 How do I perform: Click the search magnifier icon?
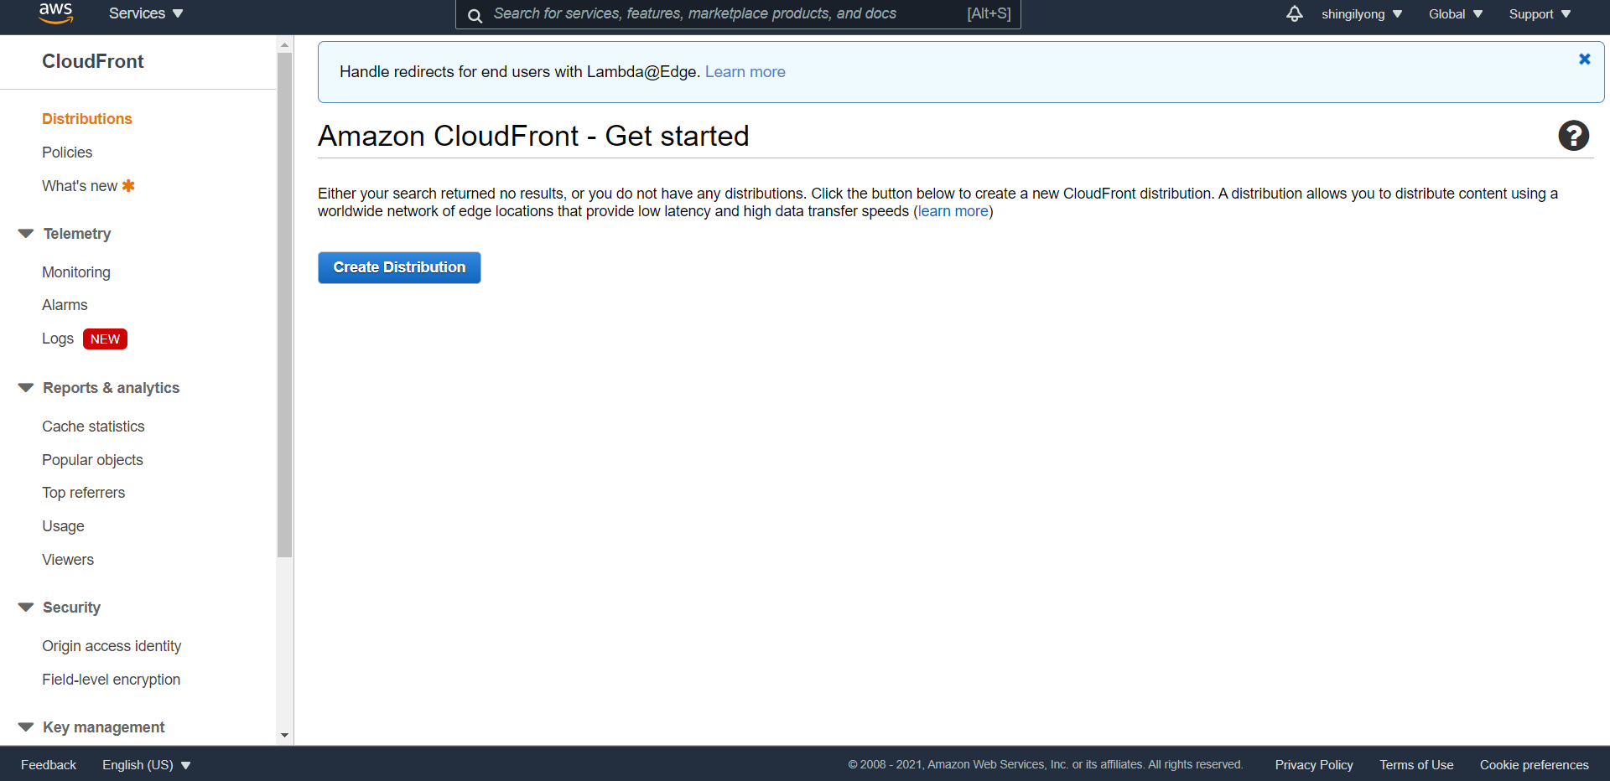click(475, 15)
